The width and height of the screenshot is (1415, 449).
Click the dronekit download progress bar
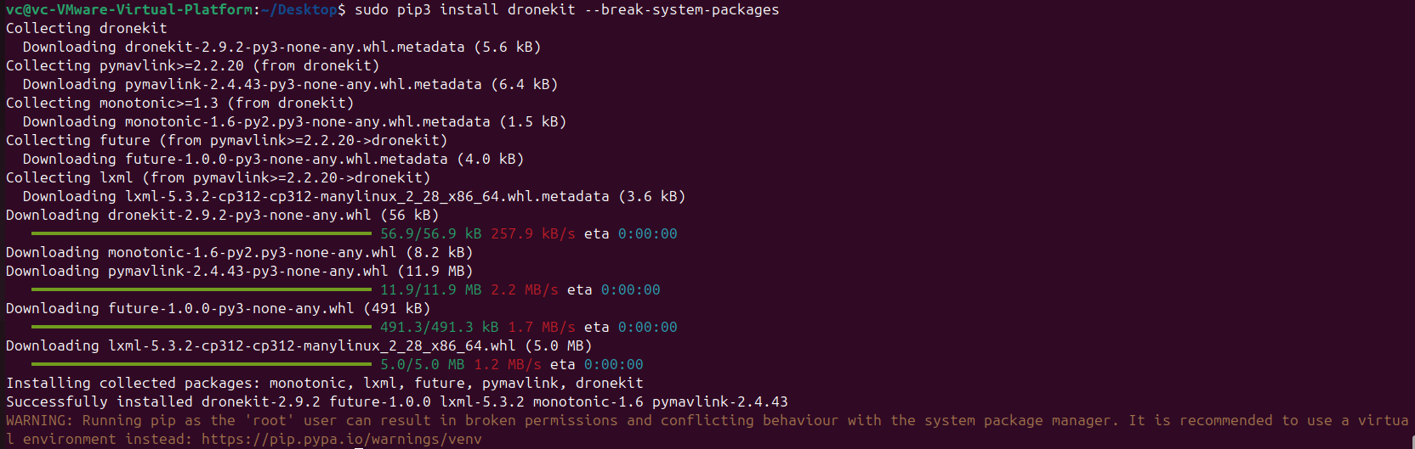[x=202, y=233]
